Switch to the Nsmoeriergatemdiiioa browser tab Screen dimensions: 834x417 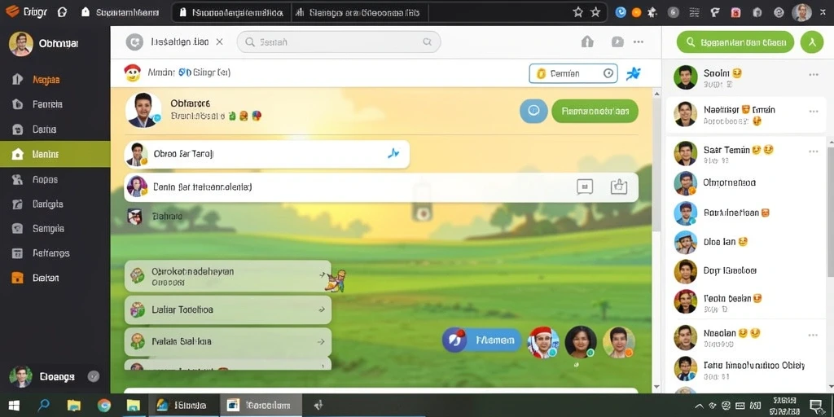point(231,12)
